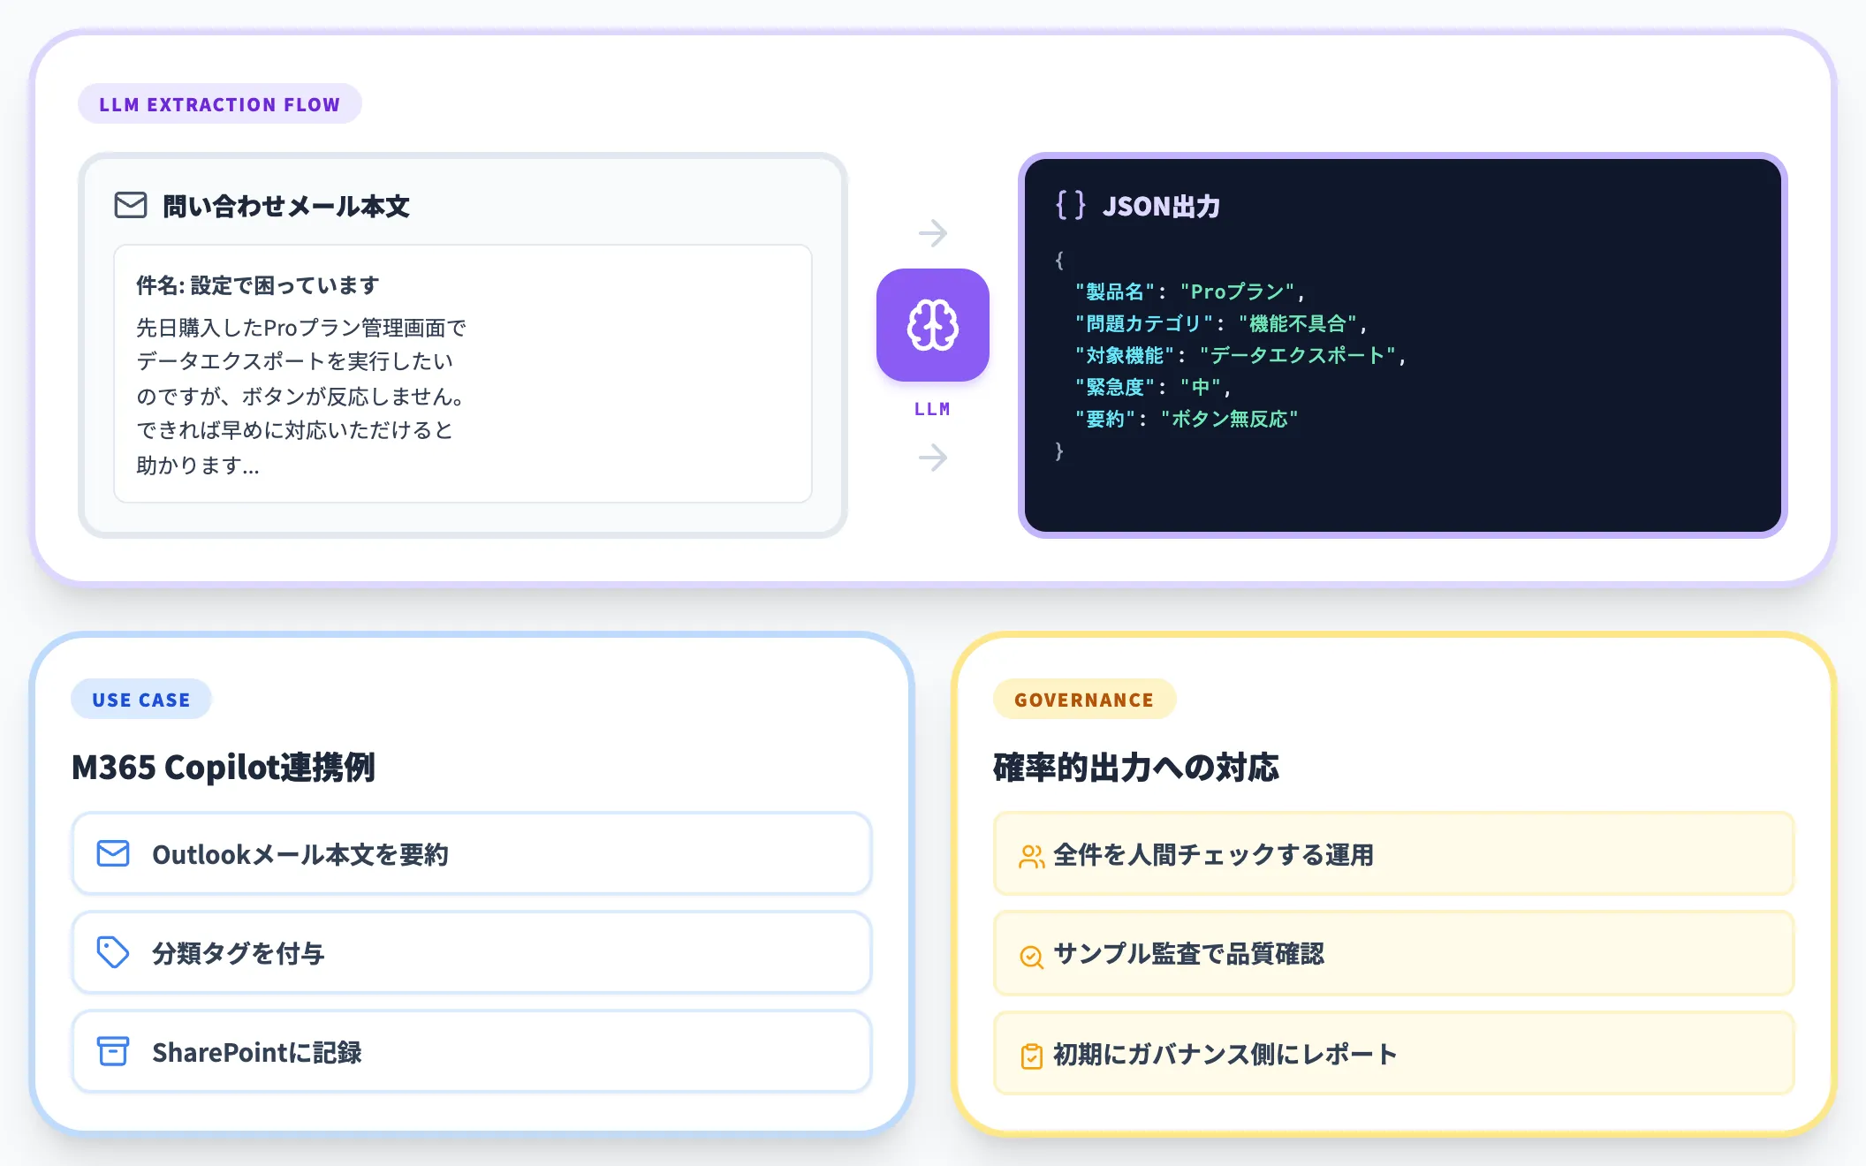
Task: Click the upper arrow above the LLM icon
Action: (x=932, y=233)
